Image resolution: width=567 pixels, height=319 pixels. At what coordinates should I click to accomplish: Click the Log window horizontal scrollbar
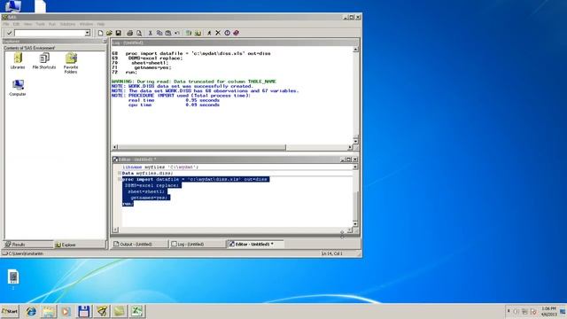pos(202,147)
